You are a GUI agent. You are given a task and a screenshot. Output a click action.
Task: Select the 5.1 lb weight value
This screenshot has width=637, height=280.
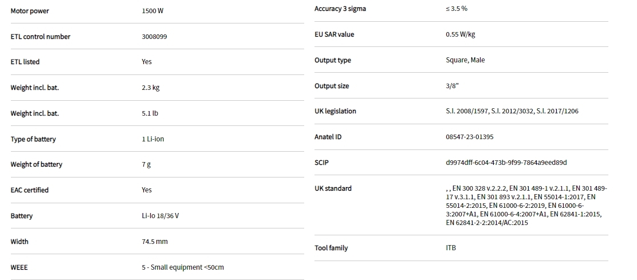(150, 113)
